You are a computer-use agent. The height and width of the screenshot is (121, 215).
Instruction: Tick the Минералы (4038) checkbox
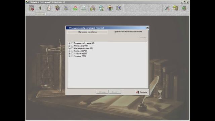coord(73,46)
